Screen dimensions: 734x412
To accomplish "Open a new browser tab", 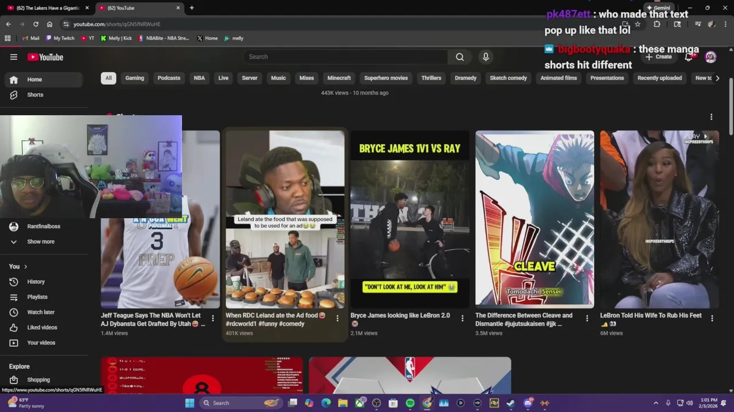I will pyautogui.click(x=192, y=8).
